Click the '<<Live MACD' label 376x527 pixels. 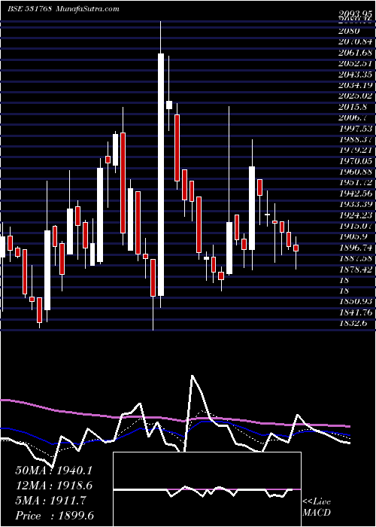point(317,507)
